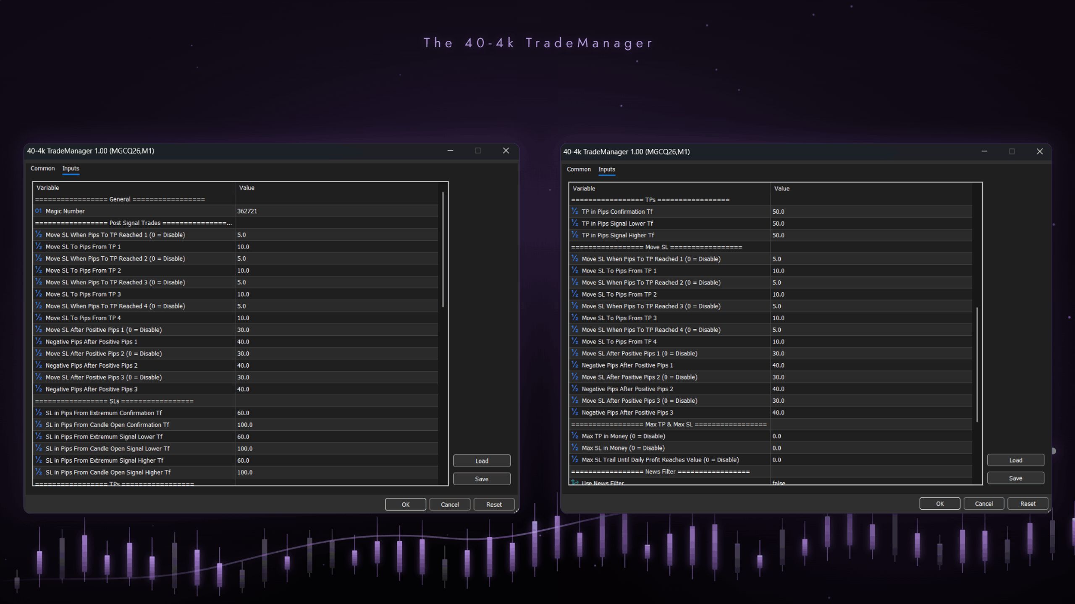The width and height of the screenshot is (1075, 604).
Task: Click the icon beside 'Move SL When Pips To TP Reached 3' in left window
Action: [x=39, y=282]
